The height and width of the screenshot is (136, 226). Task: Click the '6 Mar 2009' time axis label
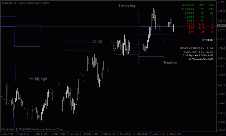[x=7, y=134]
